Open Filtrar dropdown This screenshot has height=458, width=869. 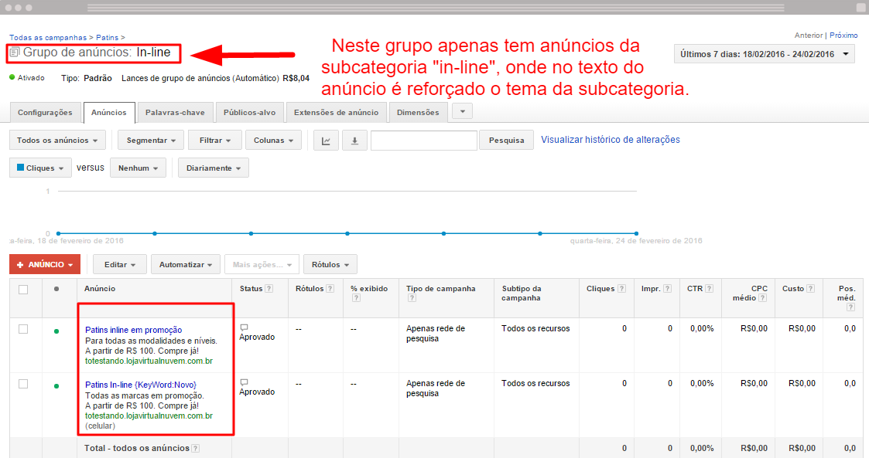point(215,141)
